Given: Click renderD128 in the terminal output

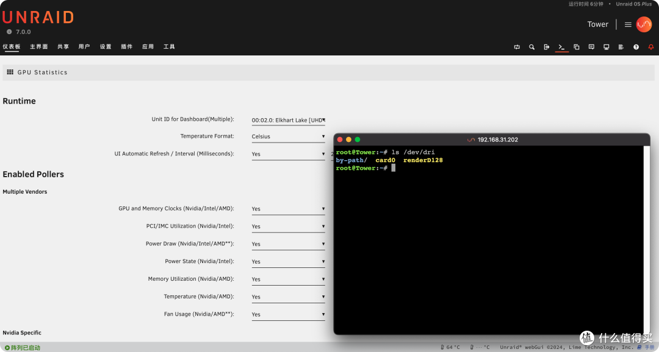Looking at the screenshot, I should coord(423,160).
